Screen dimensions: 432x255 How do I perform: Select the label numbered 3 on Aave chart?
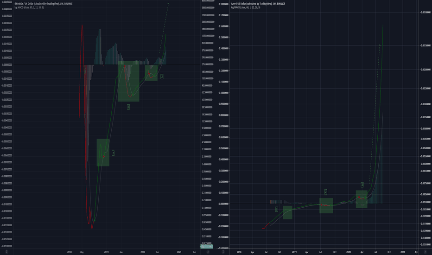pyautogui.click(x=362, y=185)
